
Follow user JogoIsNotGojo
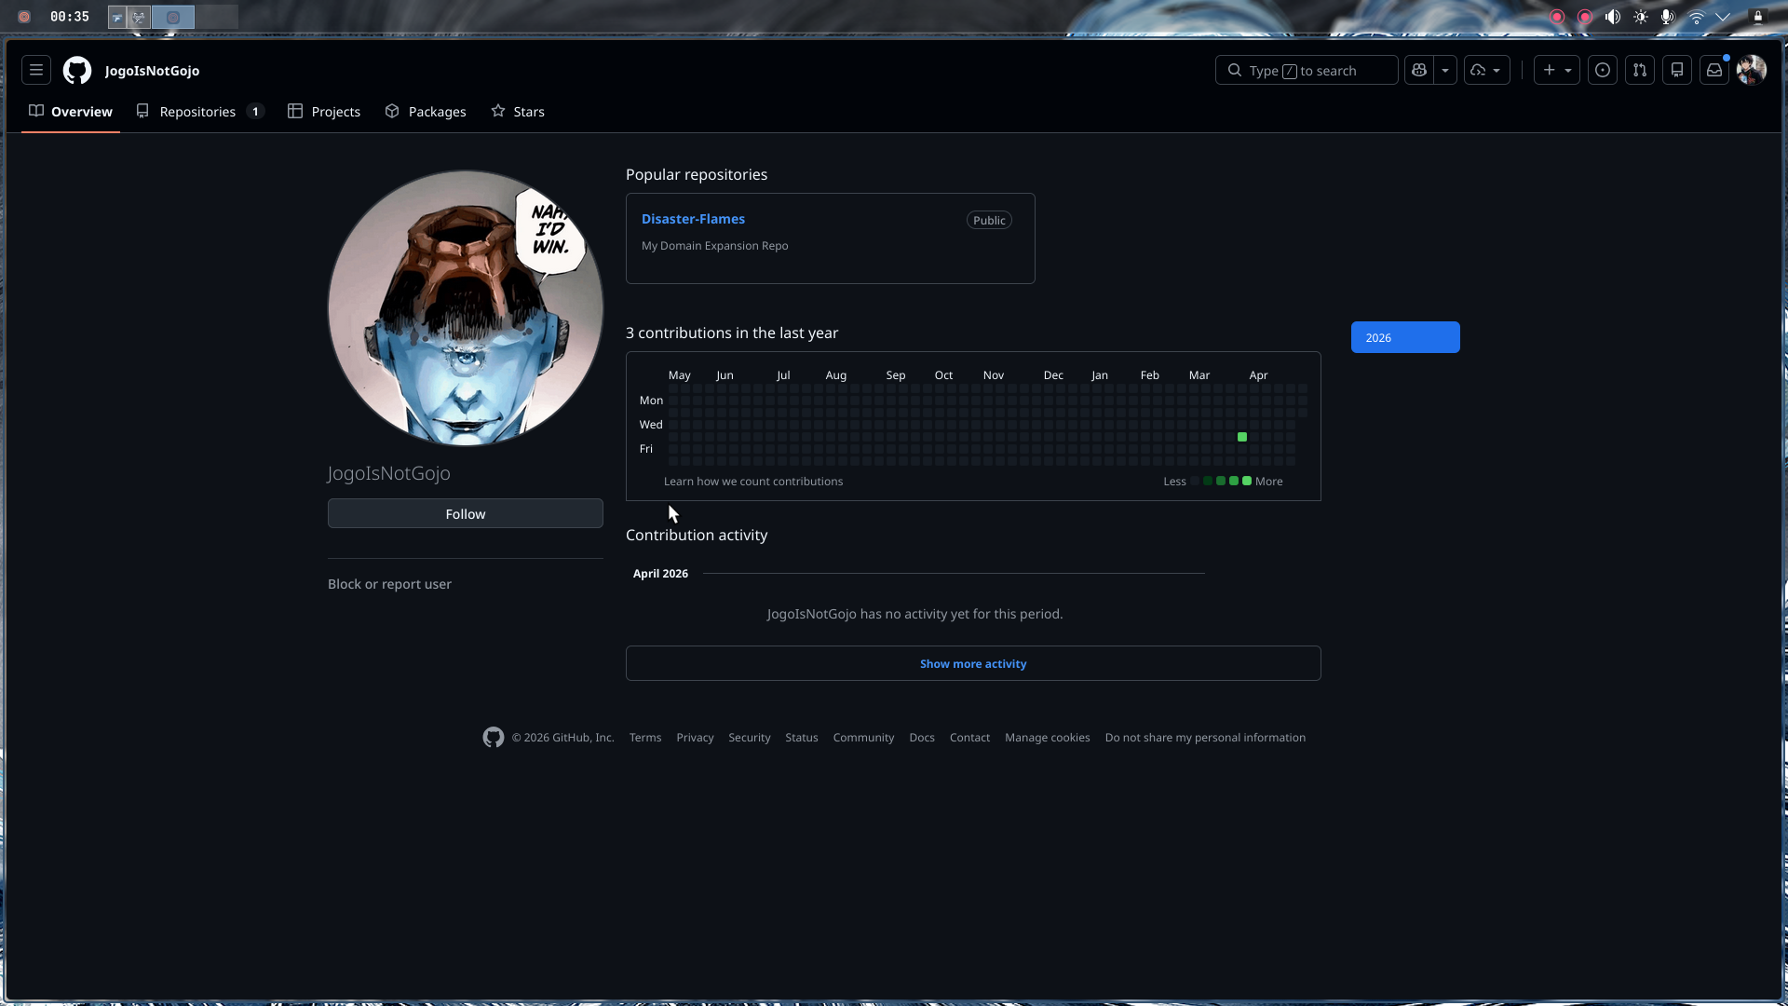[x=465, y=513]
